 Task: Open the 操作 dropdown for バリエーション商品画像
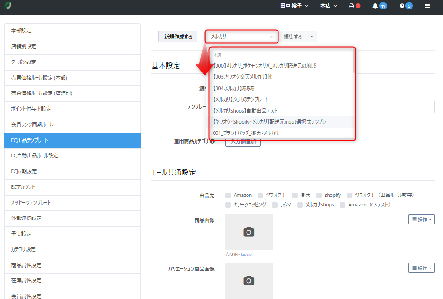(421, 268)
